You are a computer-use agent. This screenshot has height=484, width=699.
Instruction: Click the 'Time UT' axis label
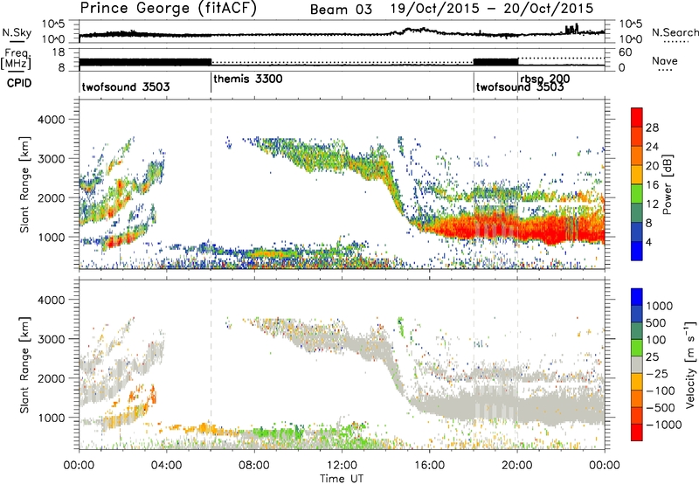coord(342,479)
